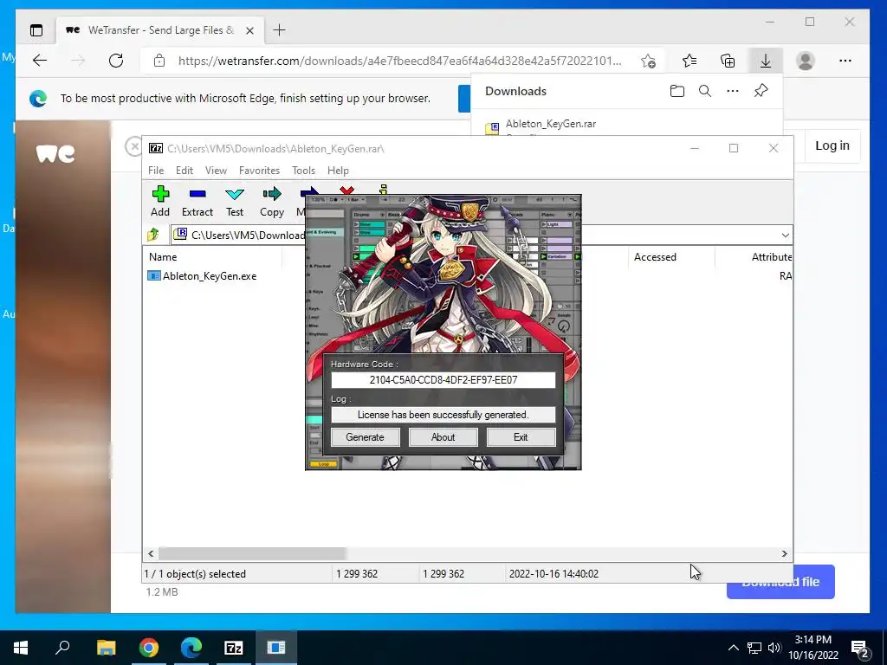Click the Hardware Code field
This screenshot has height=665, width=887.
pyautogui.click(x=443, y=380)
